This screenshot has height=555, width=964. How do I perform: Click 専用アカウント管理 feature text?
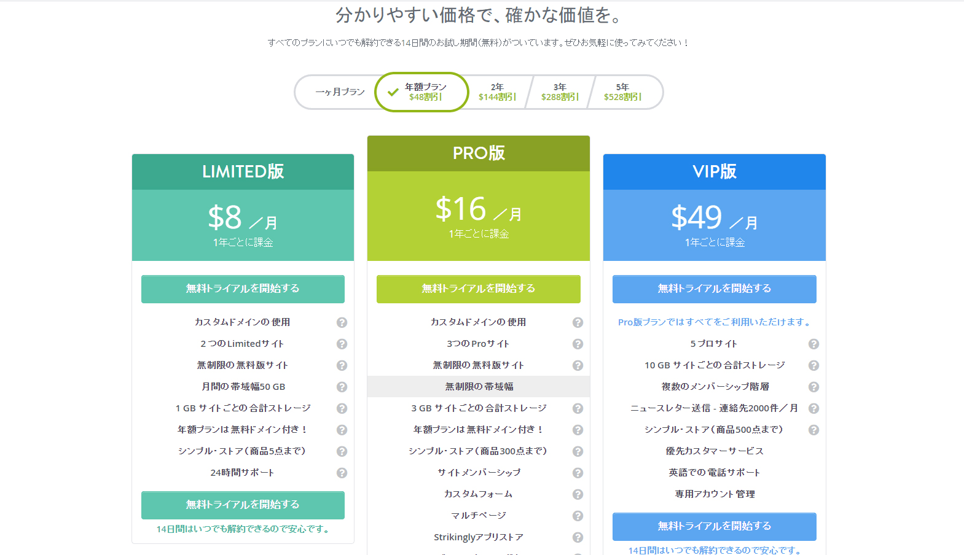pos(715,494)
